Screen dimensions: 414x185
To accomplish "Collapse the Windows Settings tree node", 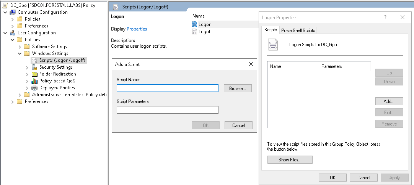I will coord(20,53).
